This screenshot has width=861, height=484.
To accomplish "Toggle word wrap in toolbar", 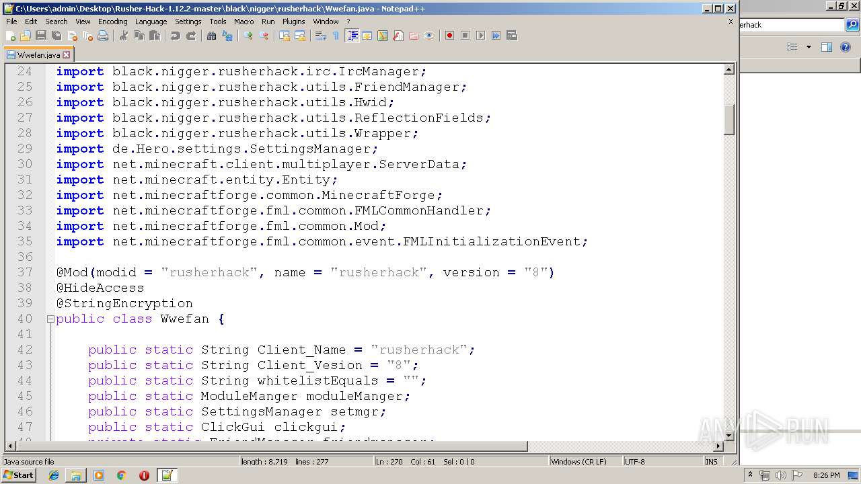I will click(321, 36).
